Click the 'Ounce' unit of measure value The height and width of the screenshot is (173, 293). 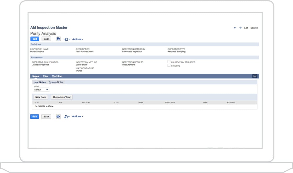click(x=79, y=71)
